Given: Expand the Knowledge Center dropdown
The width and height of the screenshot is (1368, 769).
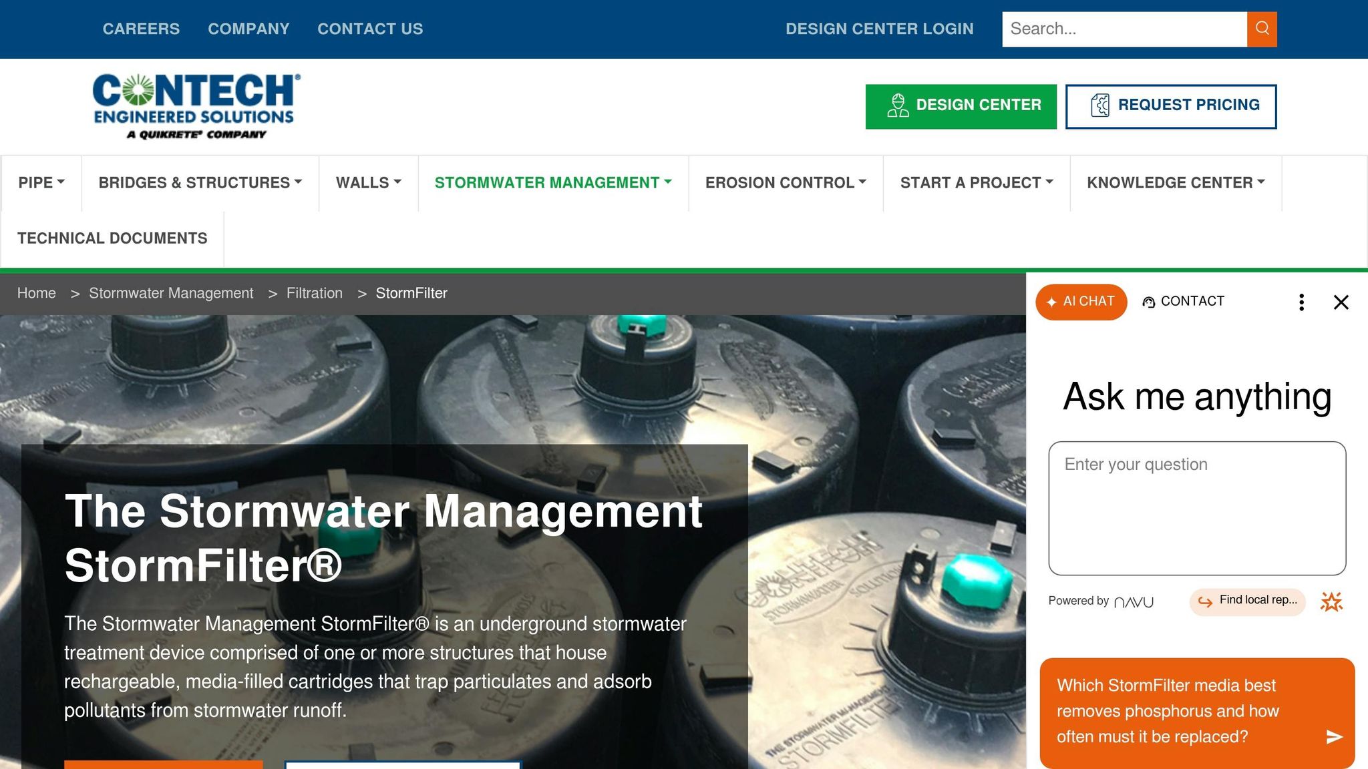Looking at the screenshot, I should point(1176,183).
